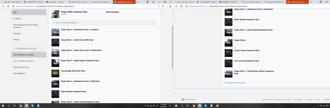Open a new tab in the left window
330x108 pixels.
137,2
